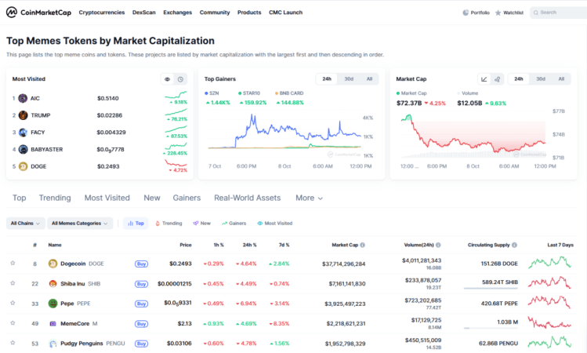The height and width of the screenshot is (353, 587).
Task: Switch Market Cap chart to line view icon
Action: tap(484, 79)
